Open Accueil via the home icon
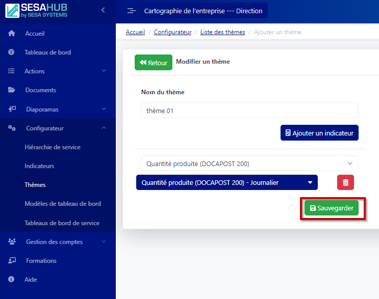The image size is (379, 299). pos(12,34)
